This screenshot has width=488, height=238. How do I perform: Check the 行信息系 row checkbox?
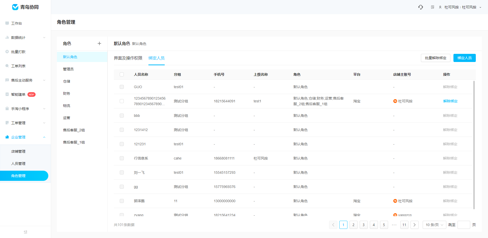pyautogui.click(x=122, y=158)
